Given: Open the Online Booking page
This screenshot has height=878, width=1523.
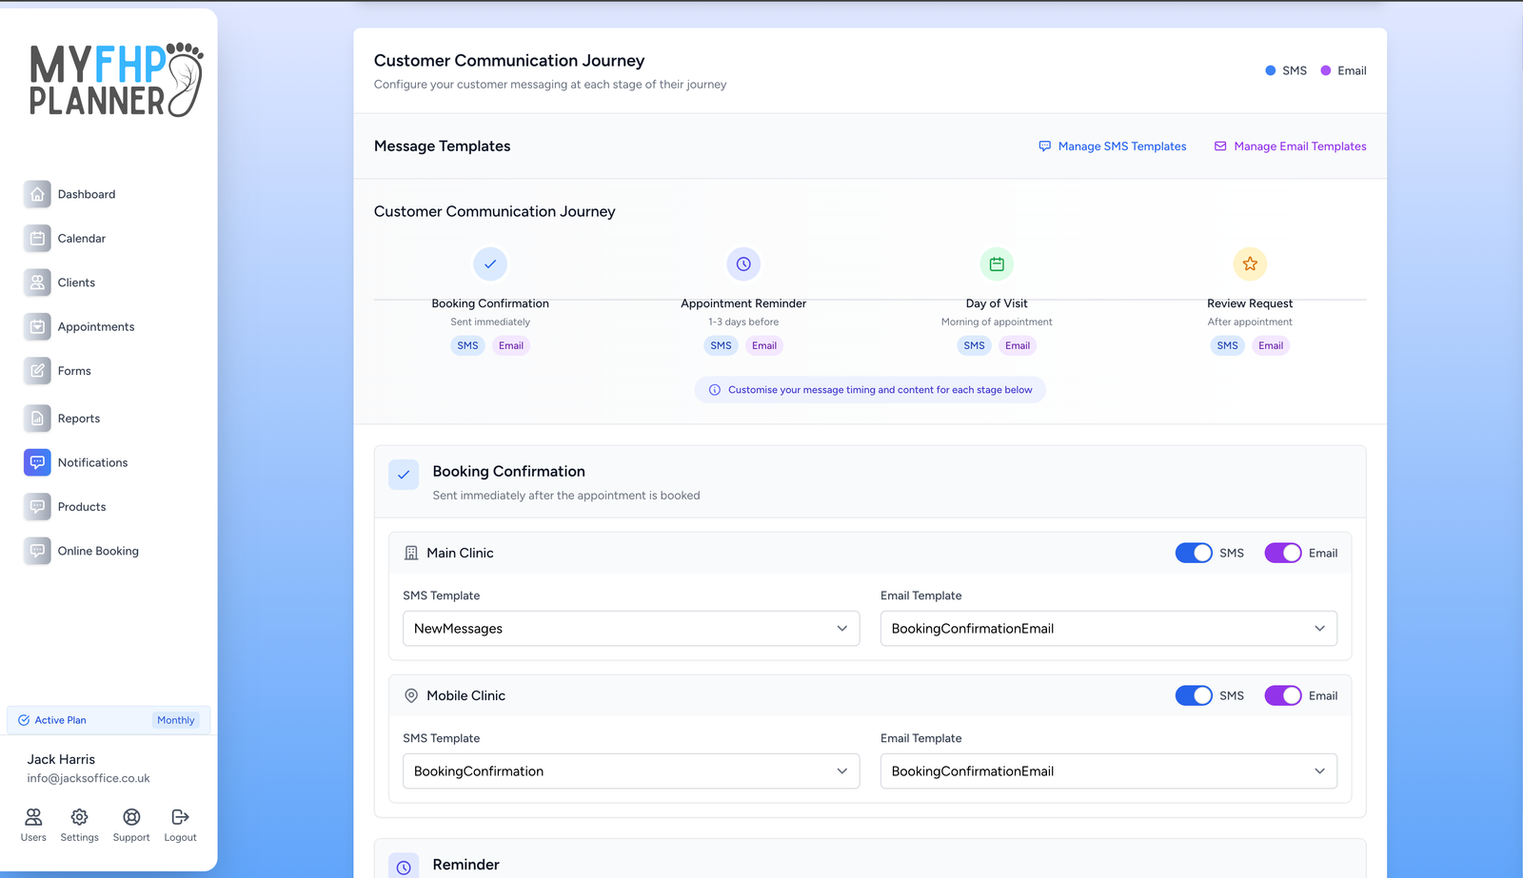Looking at the screenshot, I should tap(97, 551).
